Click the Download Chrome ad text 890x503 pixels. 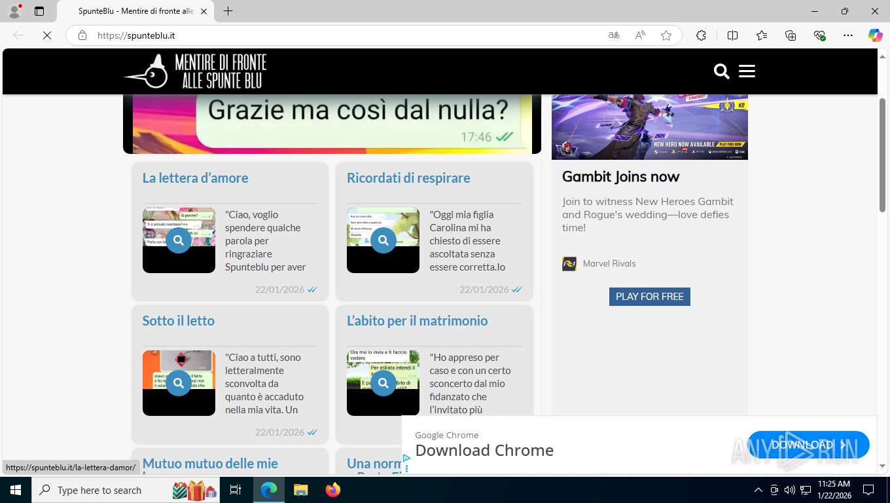484,451
